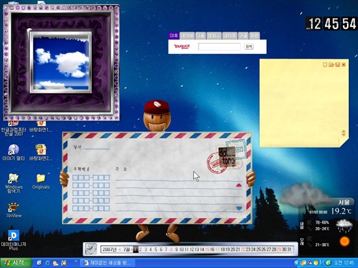Viewport: 358px width, 268px height.
Task: Close the yellow sticky note widget
Action: [344, 65]
